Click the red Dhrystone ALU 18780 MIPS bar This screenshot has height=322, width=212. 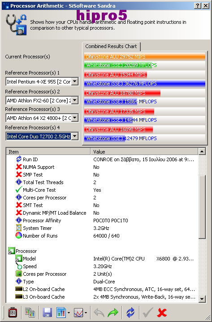122,93
